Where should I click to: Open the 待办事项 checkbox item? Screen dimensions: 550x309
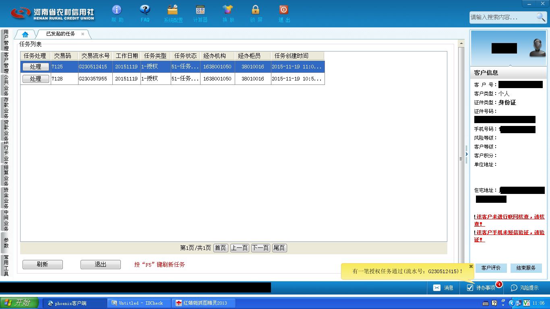[x=481, y=288]
